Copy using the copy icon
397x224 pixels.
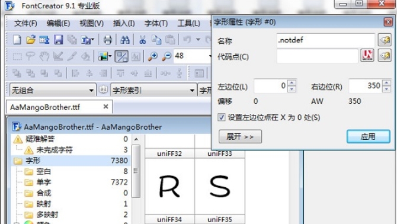tap(156, 40)
